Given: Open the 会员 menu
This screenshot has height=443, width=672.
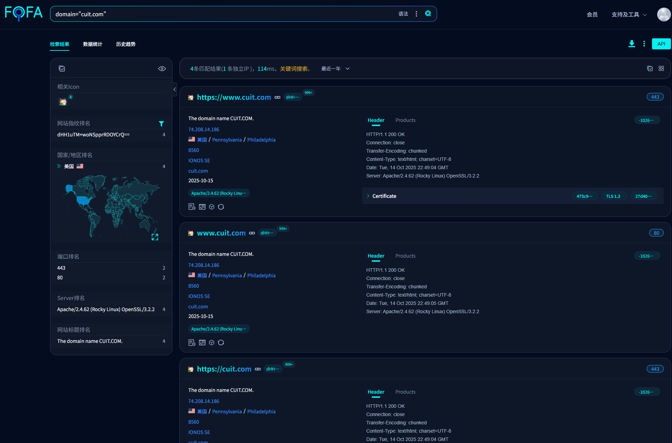Looking at the screenshot, I should coord(592,15).
